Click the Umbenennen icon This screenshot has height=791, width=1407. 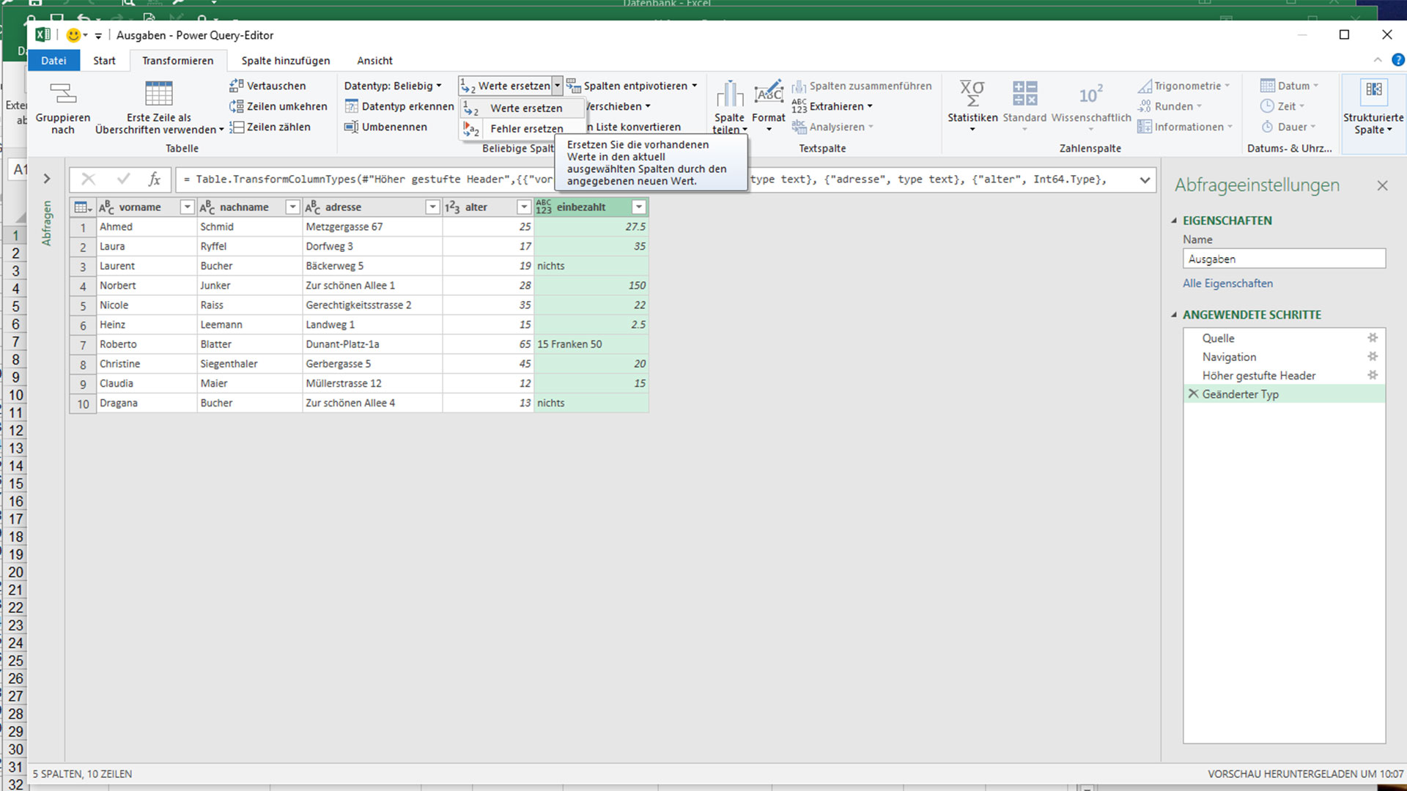click(352, 126)
